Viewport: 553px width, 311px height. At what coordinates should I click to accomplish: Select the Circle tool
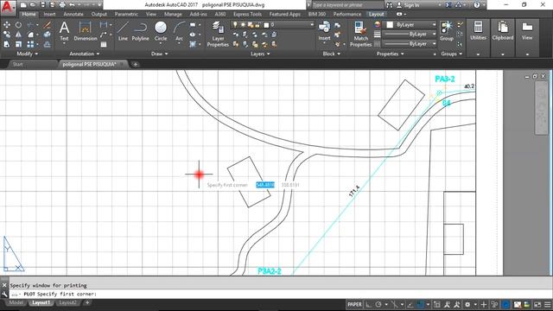click(x=161, y=31)
